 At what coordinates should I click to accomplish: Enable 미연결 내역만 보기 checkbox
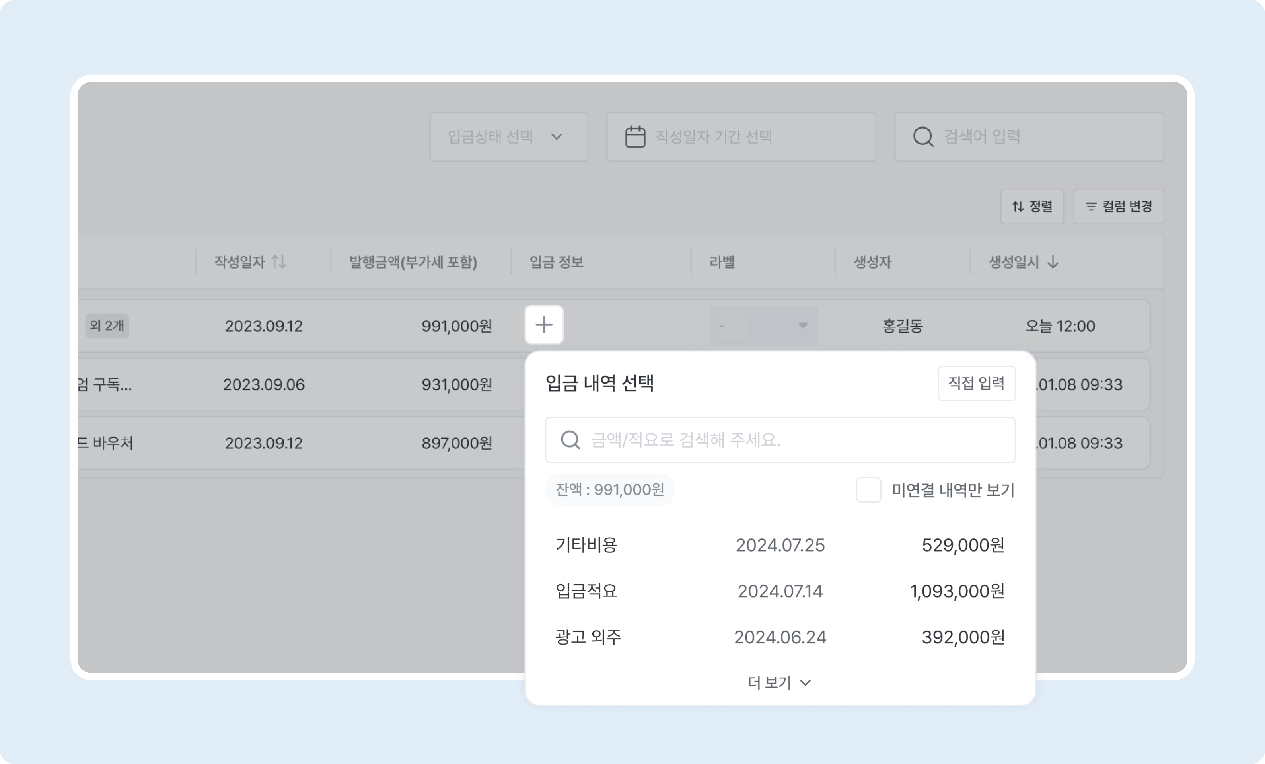point(869,490)
